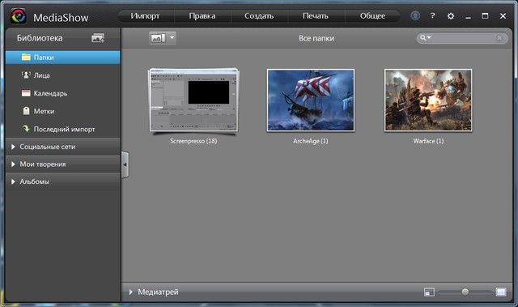Open the Создать menu
Viewport: 518px width, 307px height.
pyautogui.click(x=259, y=16)
